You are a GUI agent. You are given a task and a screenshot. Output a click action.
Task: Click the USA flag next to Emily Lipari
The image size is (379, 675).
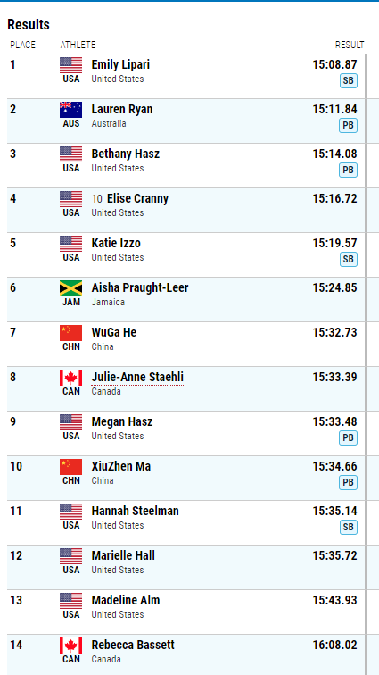(x=70, y=65)
